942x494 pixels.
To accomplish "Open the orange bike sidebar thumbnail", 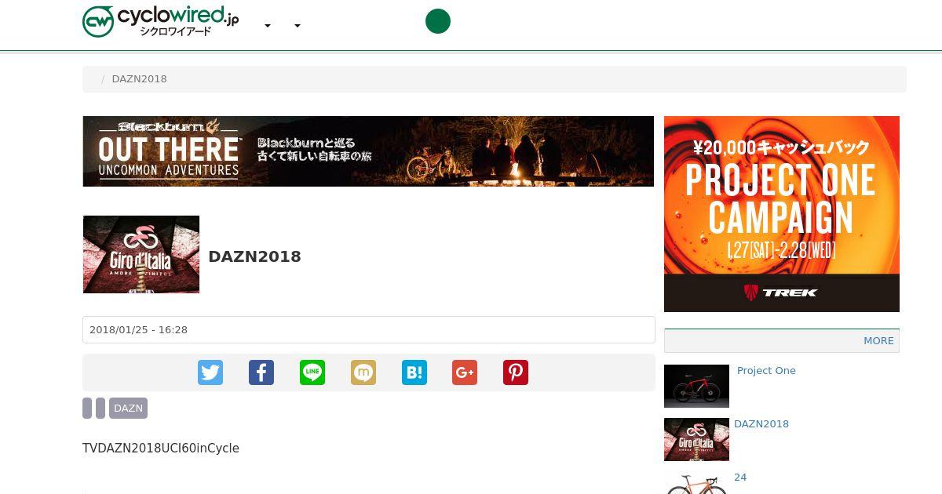I will pos(696,482).
